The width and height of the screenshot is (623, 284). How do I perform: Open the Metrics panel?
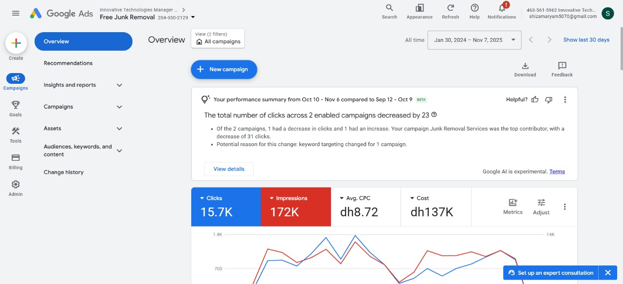point(513,206)
